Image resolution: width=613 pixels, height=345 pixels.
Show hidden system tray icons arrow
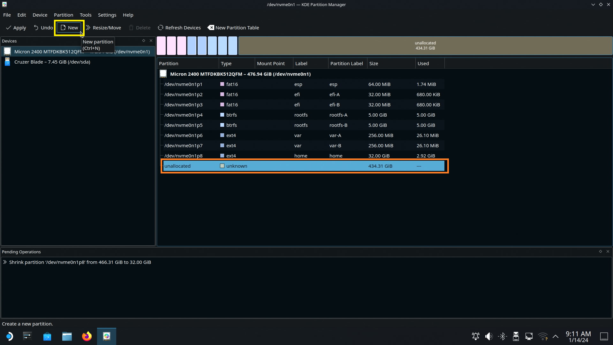(x=556, y=336)
